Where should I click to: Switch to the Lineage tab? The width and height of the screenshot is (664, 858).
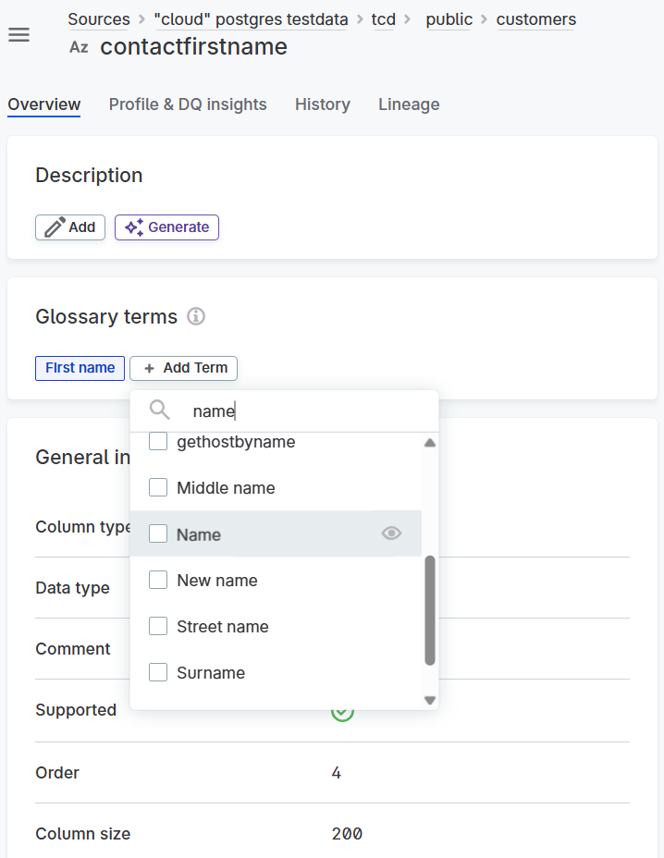point(409,104)
